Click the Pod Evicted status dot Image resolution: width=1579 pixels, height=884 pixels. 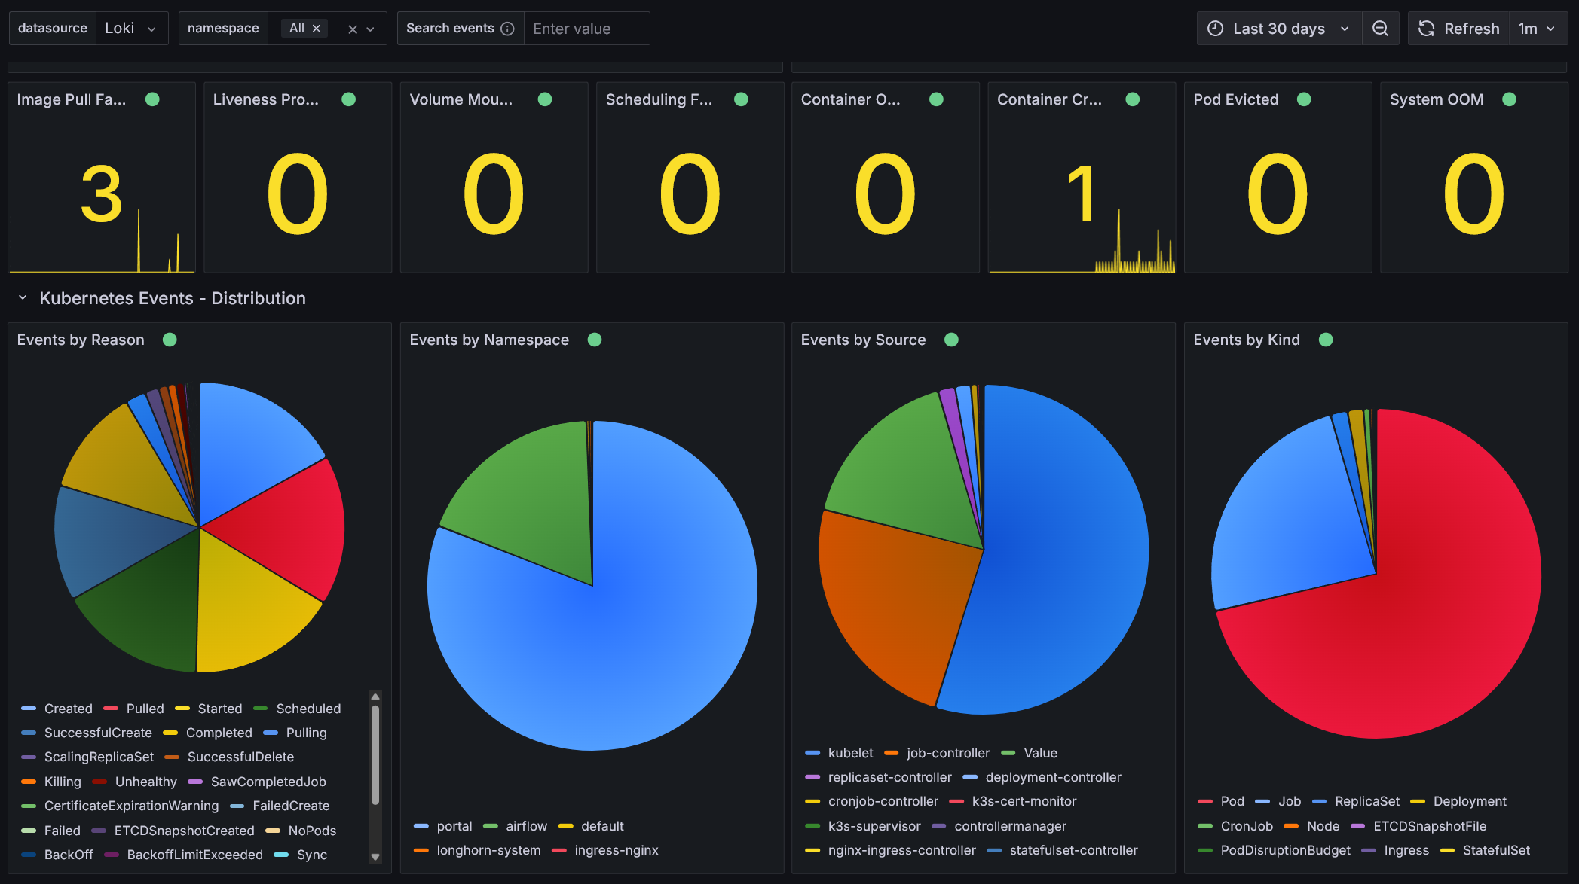click(1304, 99)
